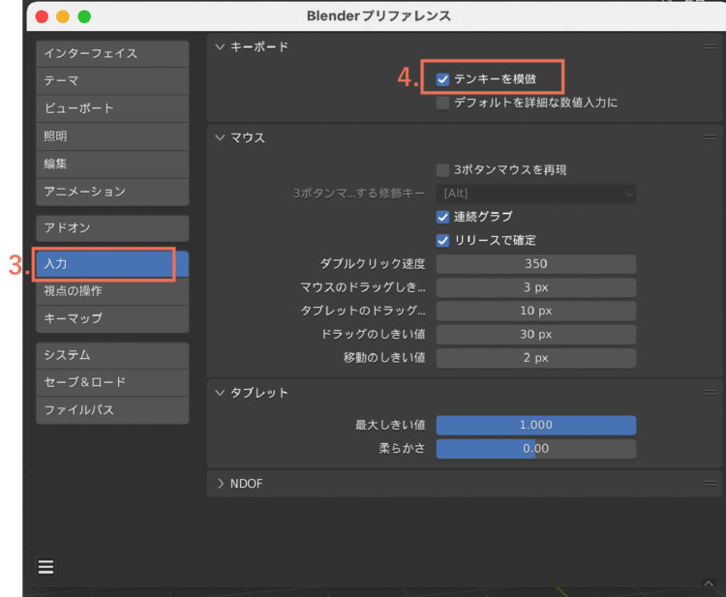Adjust the 最大しきい値 slider at 1.000
Screen dimensions: 726x597
(x=535, y=426)
